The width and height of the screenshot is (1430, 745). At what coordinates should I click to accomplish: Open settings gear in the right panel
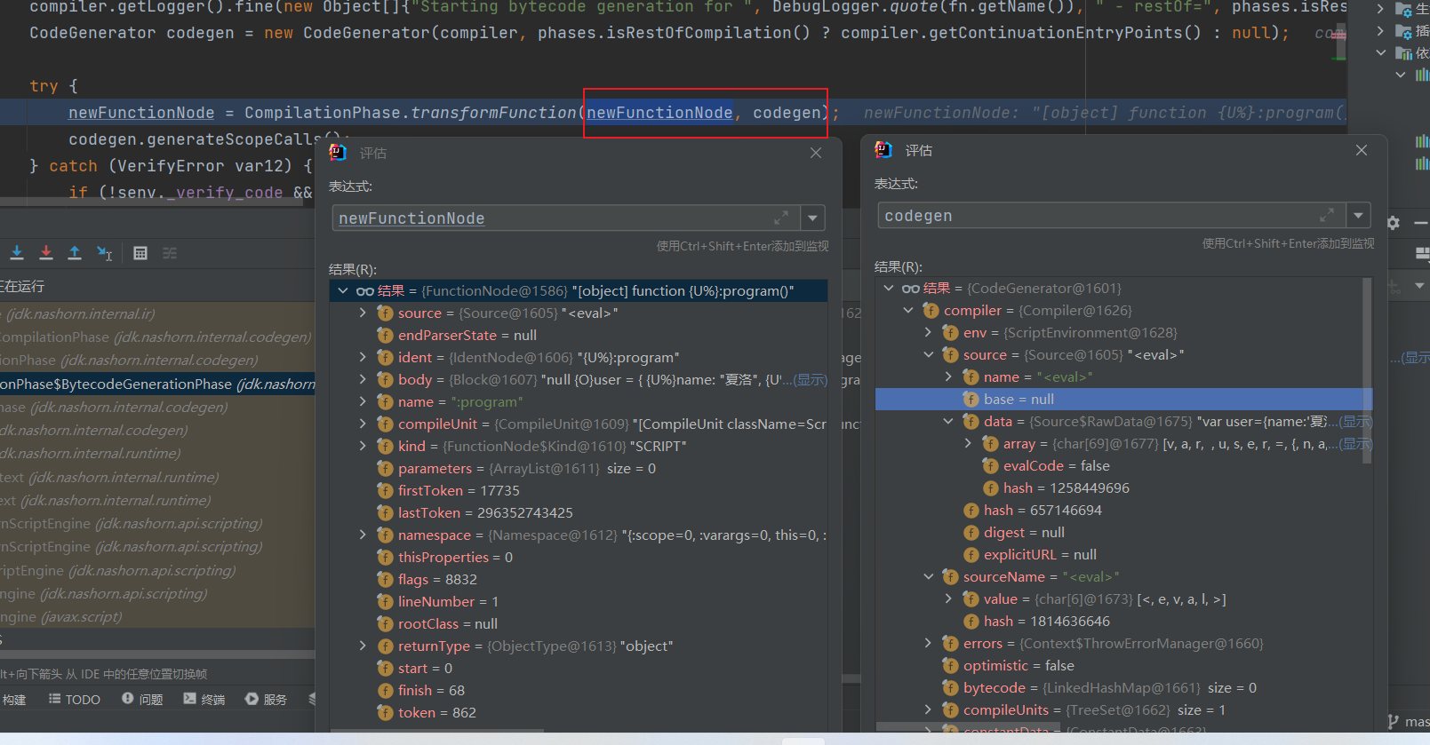coord(1393,223)
